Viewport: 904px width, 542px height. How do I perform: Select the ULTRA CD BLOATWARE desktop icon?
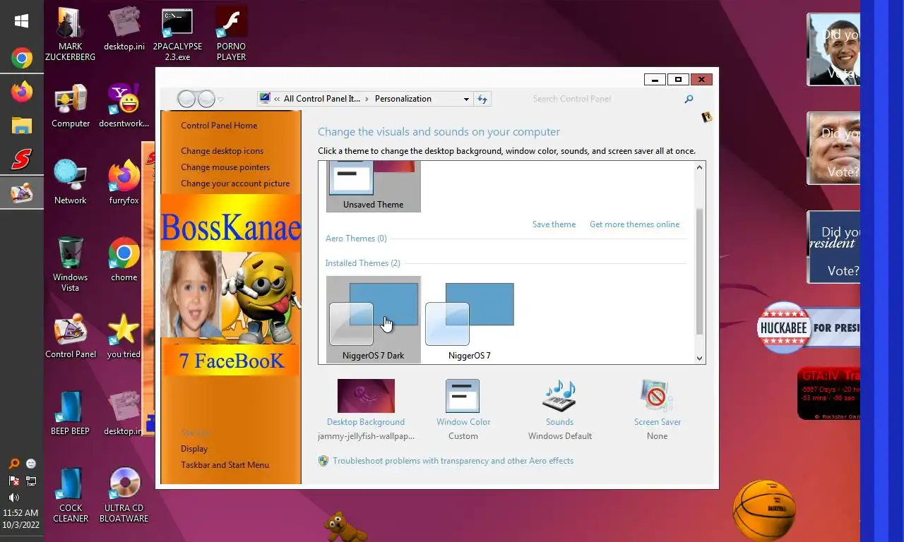click(124, 495)
